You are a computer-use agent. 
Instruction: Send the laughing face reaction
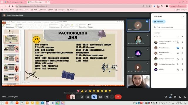94,91
